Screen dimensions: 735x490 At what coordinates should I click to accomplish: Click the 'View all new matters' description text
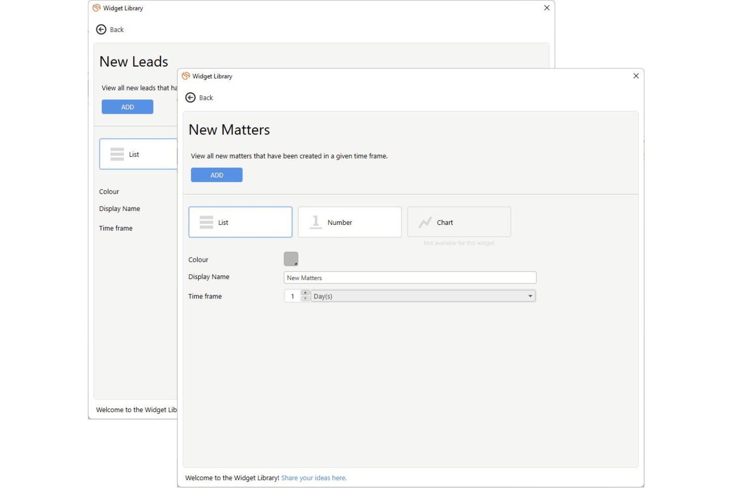point(289,156)
